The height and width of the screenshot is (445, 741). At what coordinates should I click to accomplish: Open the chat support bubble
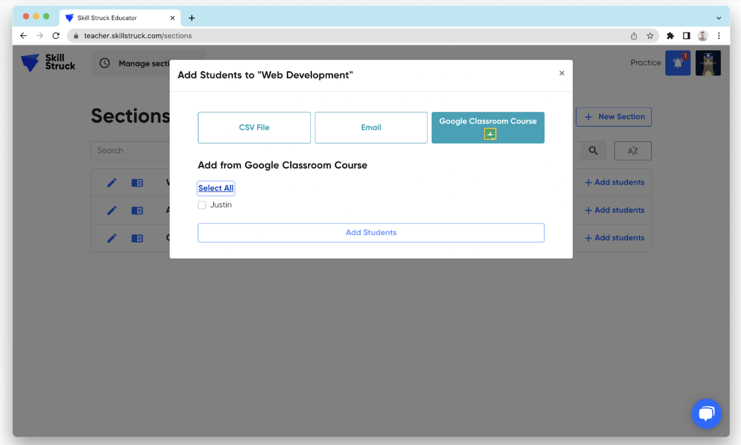(707, 414)
